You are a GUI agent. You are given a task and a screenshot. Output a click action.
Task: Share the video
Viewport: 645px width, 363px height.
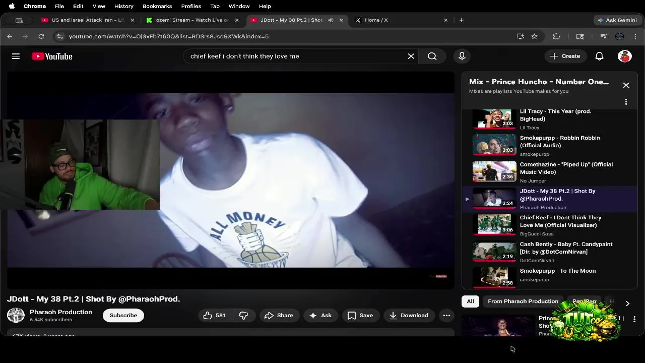[x=279, y=315]
